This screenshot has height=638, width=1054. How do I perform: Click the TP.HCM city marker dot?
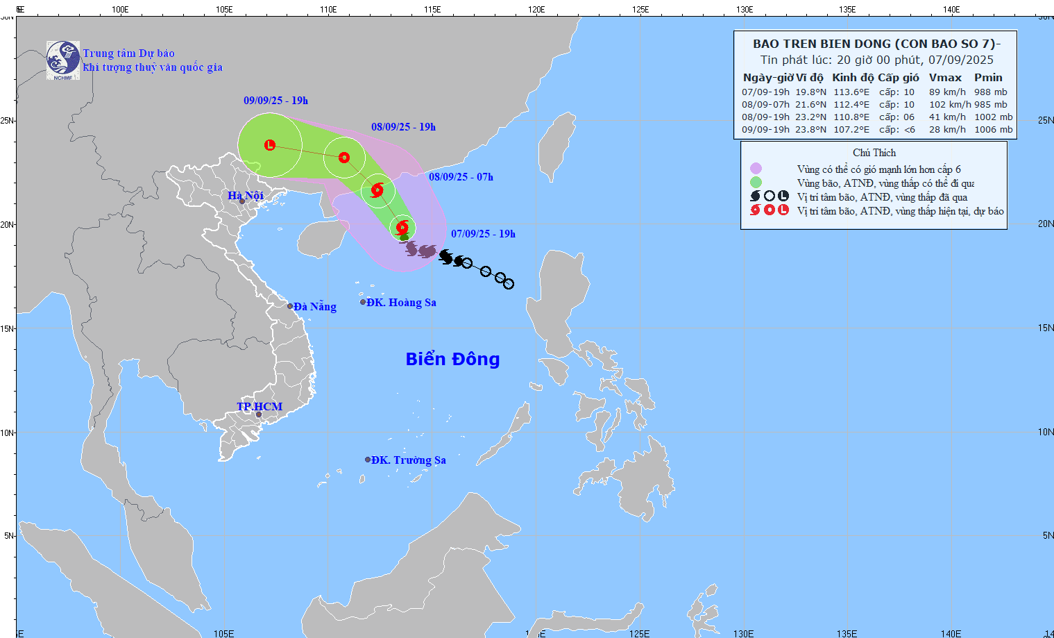coord(259,414)
